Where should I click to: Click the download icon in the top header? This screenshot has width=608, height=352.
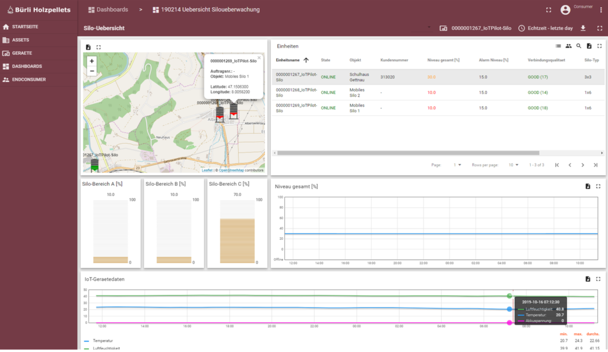click(x=583, y=28)
